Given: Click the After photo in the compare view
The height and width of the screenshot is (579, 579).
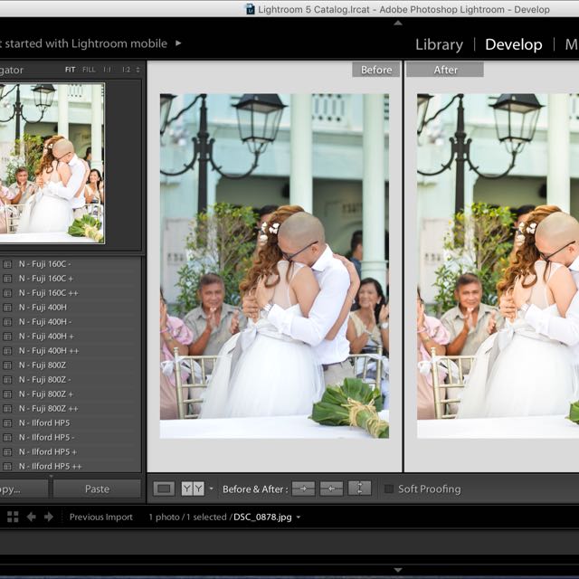Looking at the screenshot, I should (498, 266).
